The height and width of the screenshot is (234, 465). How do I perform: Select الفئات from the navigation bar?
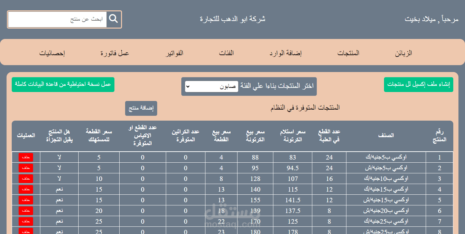click(x=226, y=52)
